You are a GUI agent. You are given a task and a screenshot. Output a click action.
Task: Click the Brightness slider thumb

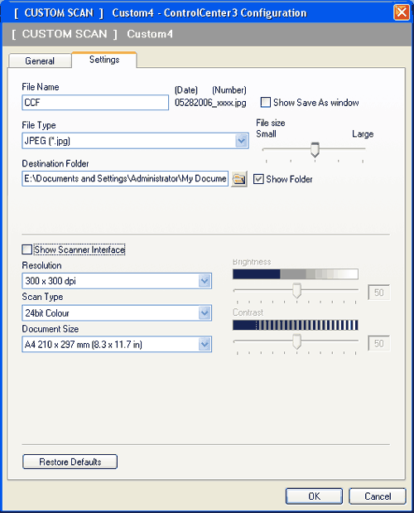[296, 291]
